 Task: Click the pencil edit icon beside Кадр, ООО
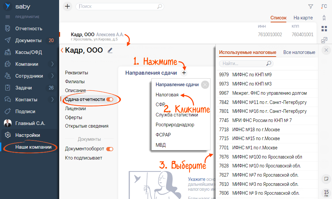tap(110, 50)
